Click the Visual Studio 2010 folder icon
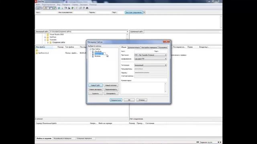The height and width of the screenshot is (144, 257). click(48, 34)
